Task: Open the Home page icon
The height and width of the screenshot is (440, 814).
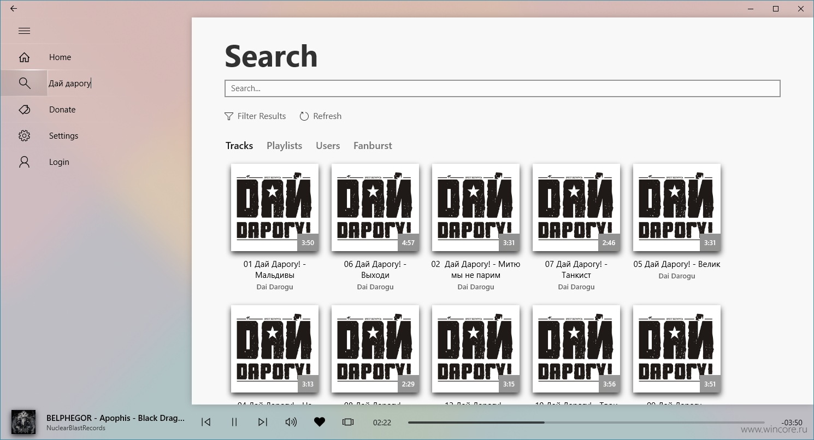Action: pos(24,57)
